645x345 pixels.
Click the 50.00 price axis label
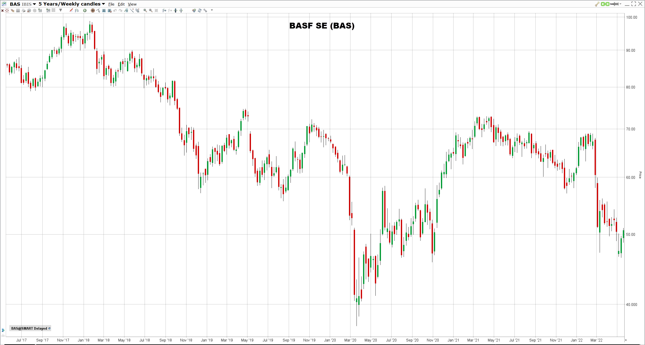tap(631, 235)
